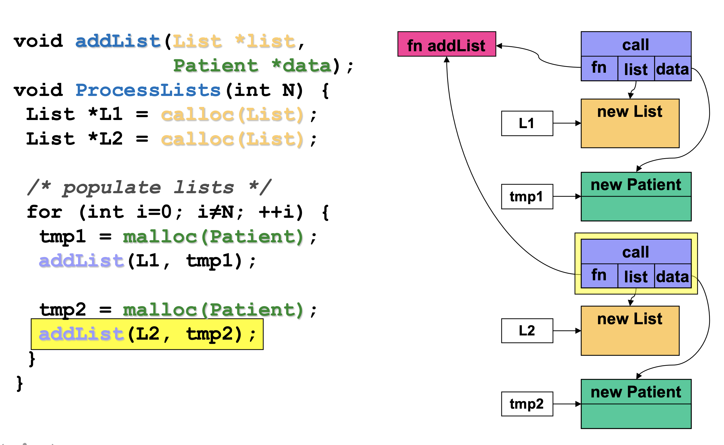This screenshot has height=445, width=724.
Task: Click the ProcessLists function name
Action: click(x=148, y=90)
